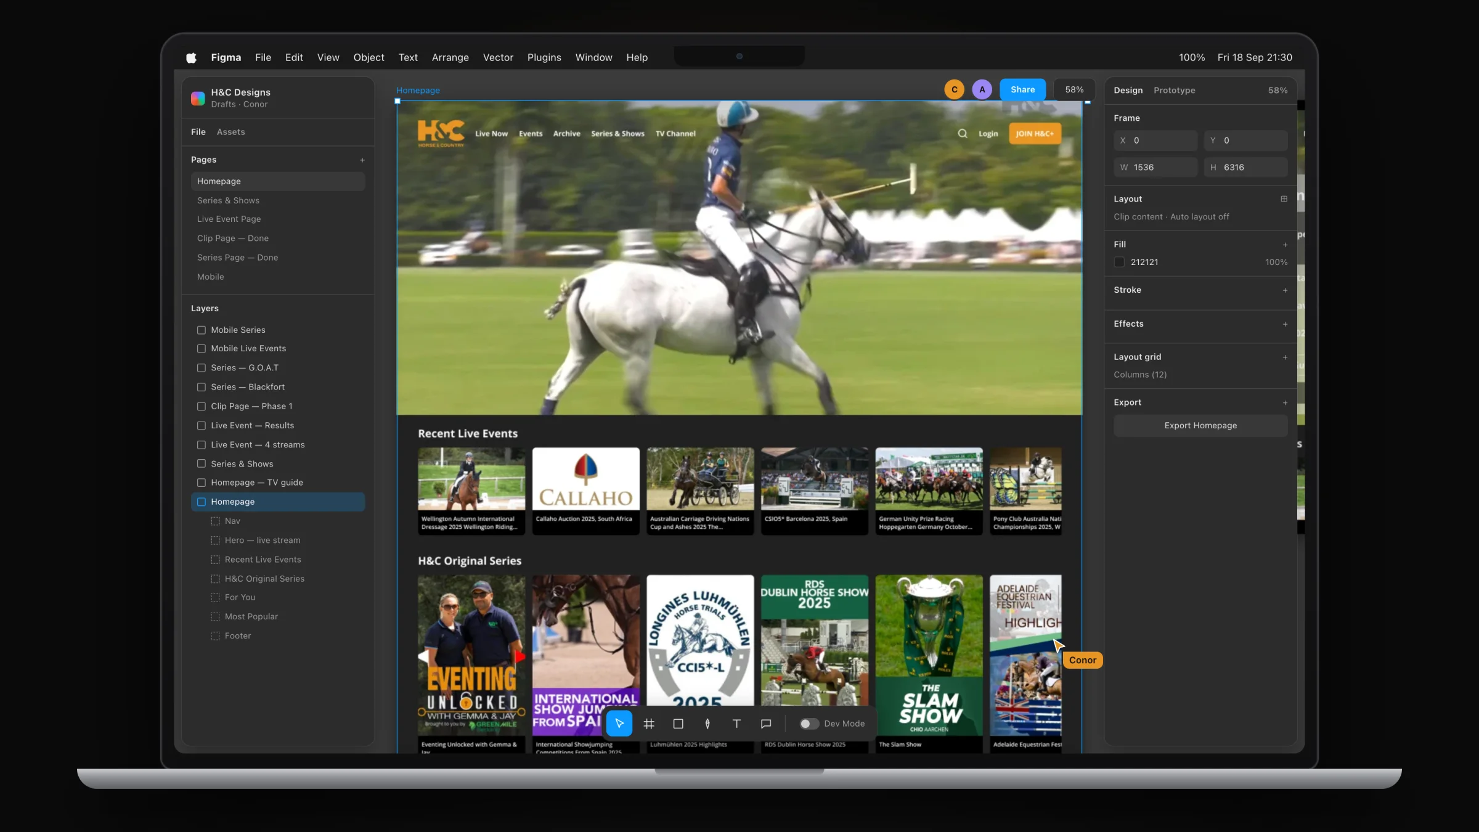The image size is (1479, 832).
Task: Open the Series & Shows page
Action: pos(277,200)
